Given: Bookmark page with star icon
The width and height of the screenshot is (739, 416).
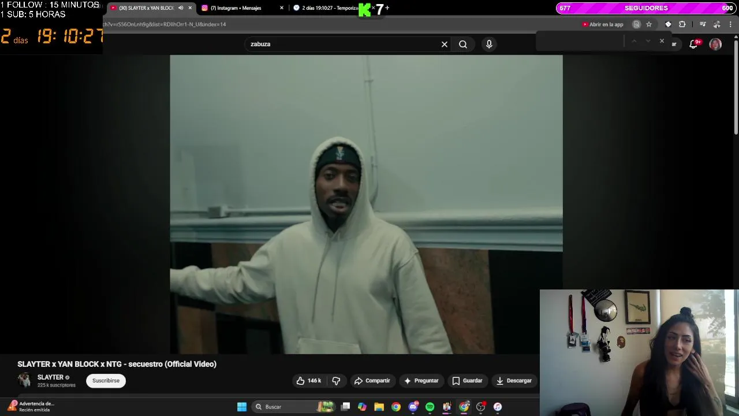Looking at the screenshot, I should tap(649, 24).
